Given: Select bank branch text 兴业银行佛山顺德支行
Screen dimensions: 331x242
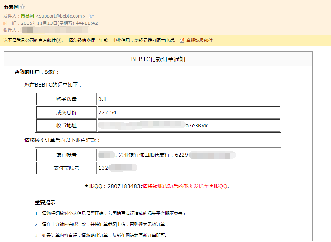Looking at the screenshot, I should tap(144, 155).
